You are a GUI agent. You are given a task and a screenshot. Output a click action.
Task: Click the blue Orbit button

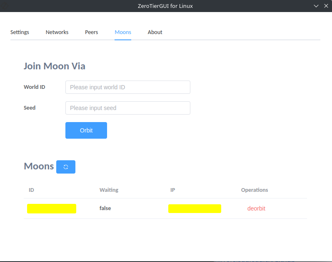pyautogui.click(x=86, y=130)
